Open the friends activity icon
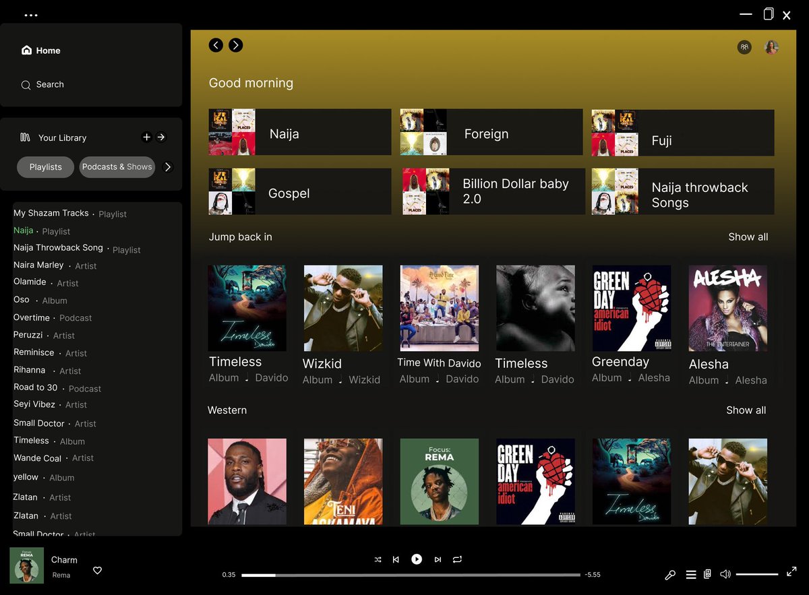Viewport: 809px width, 595px height. click(744, 47)
